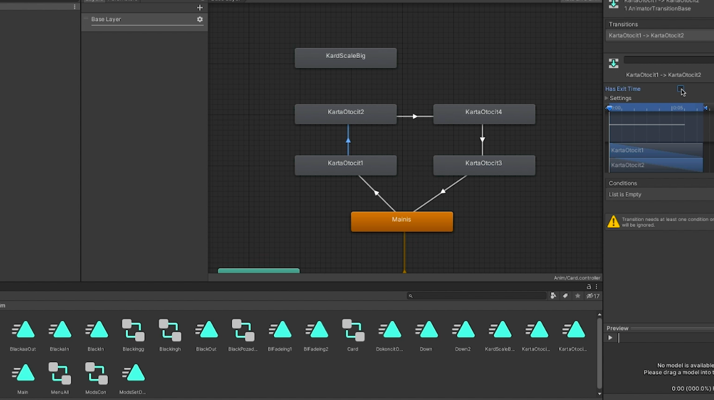Select the KartaOtocit1 -> KartaOtocit2 transition entry
The image size is (714, 400).
pos(646,36)
